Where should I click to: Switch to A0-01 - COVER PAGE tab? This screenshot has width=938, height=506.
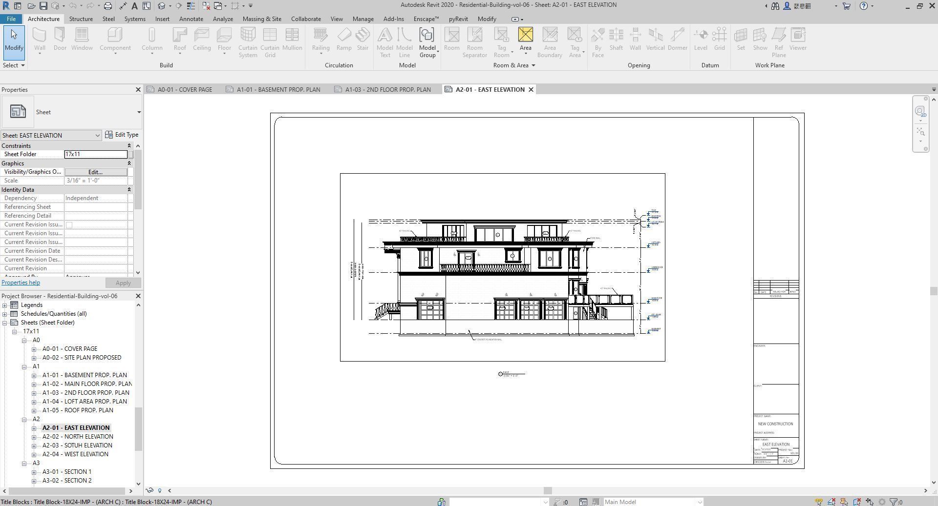(180, 90)
